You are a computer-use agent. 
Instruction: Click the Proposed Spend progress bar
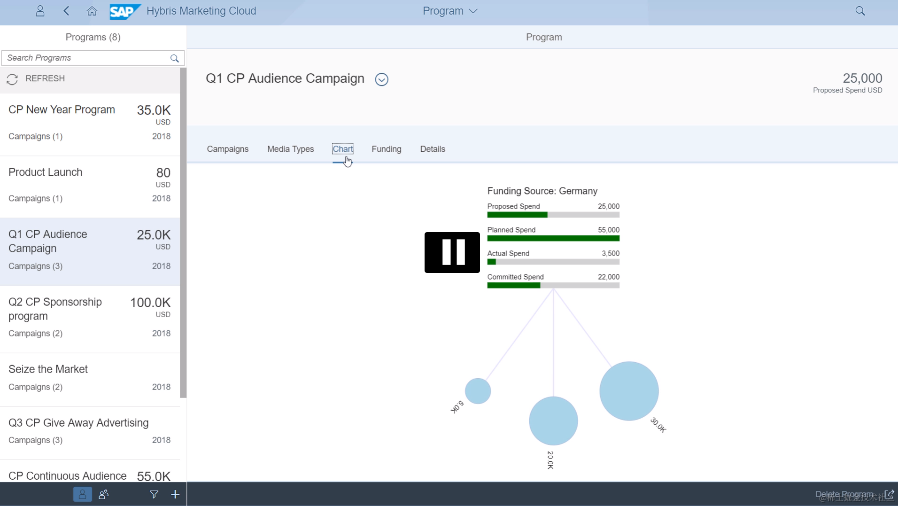coord(553,215)
